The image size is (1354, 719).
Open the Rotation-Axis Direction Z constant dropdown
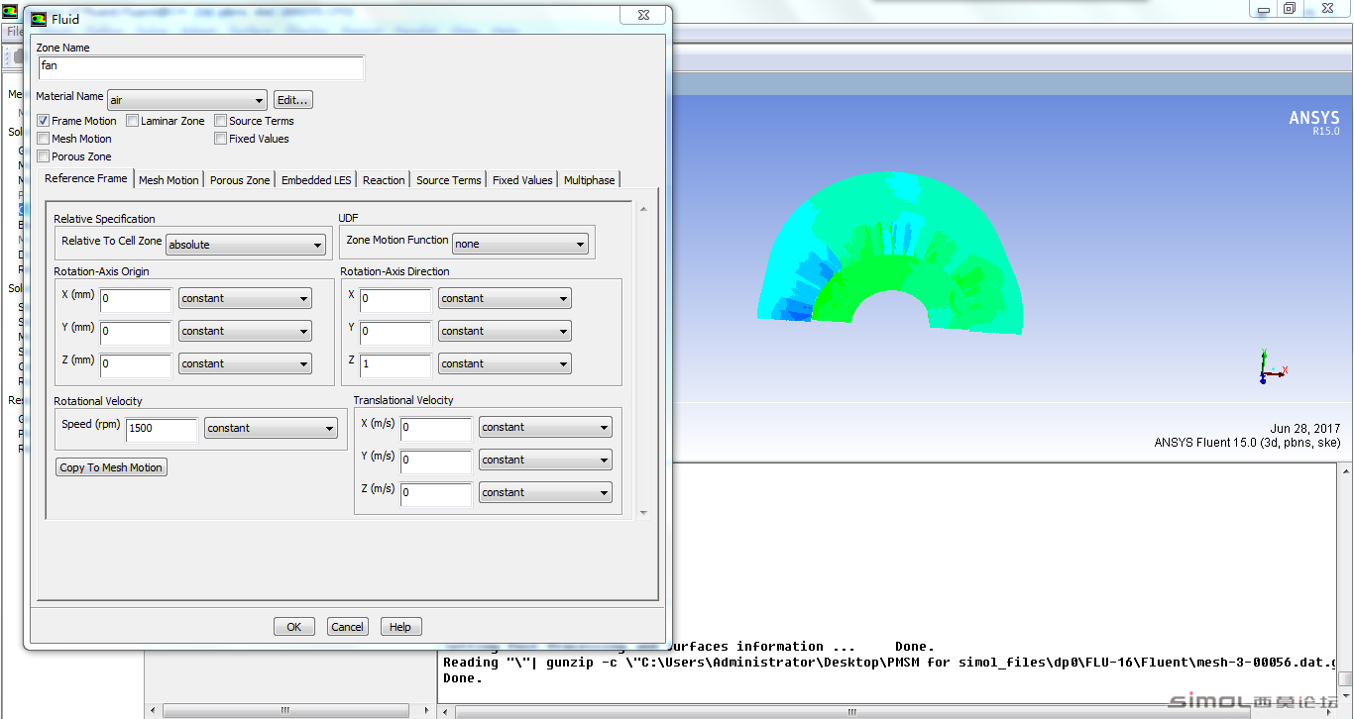[505, 363]
